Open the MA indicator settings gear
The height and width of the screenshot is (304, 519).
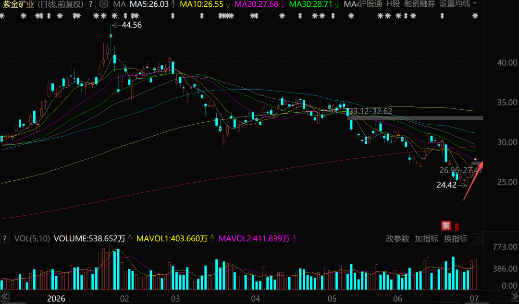[x=104, y=4]
